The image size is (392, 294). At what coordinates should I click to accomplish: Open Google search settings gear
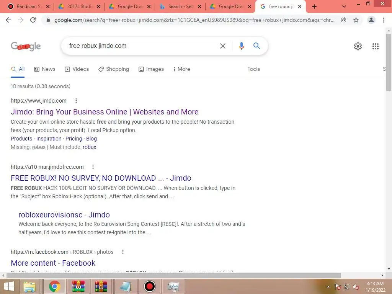358,46
